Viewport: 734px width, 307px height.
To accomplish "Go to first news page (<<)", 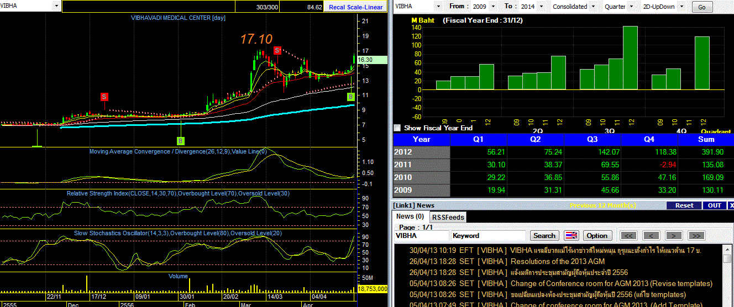I will coord(628,235).
